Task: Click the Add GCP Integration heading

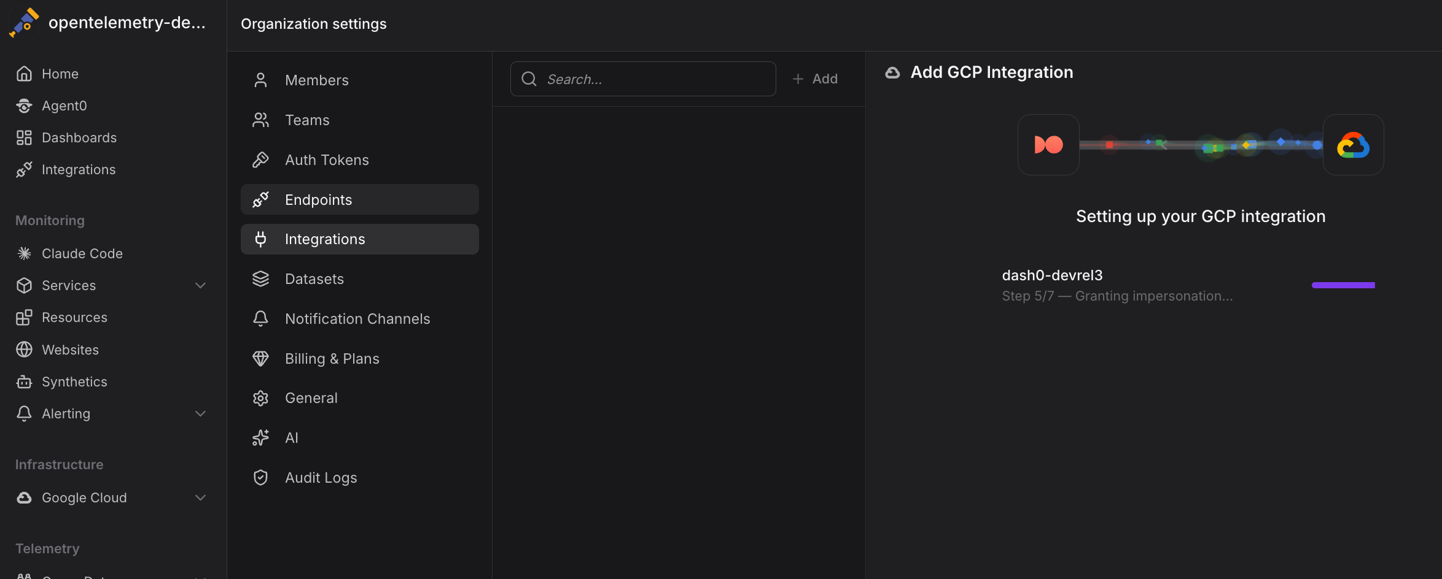Action: tap(992, 72)
